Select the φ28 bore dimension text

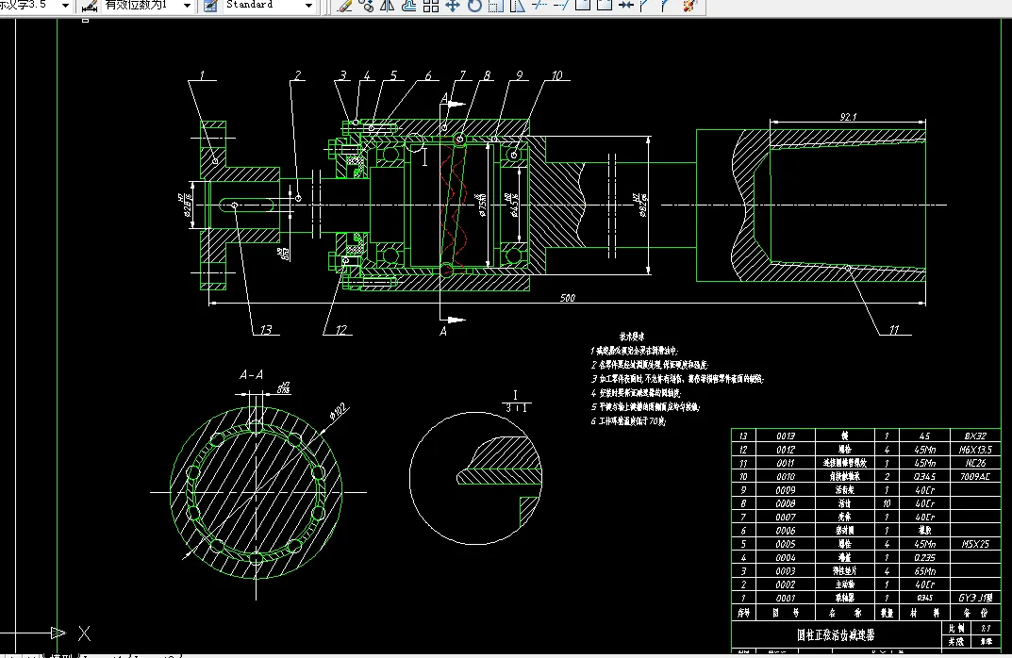(x=186, y=205)
